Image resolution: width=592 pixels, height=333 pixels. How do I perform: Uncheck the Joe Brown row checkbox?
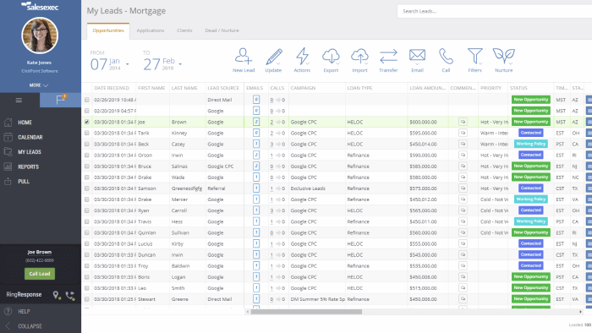coord(87,122)
